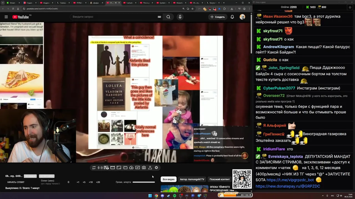Click the +5 split increment
This screenshot has width=355, height=199.
[84, 182]
